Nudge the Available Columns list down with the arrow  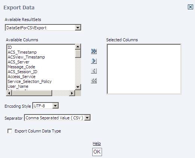point(78,87)
